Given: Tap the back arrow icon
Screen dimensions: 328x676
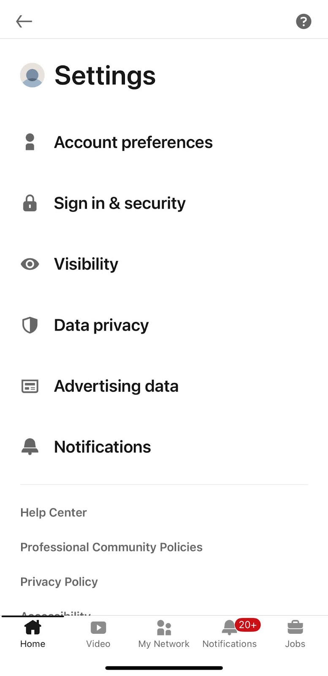Looking at the screenshot, I should (x=24, y=21).
